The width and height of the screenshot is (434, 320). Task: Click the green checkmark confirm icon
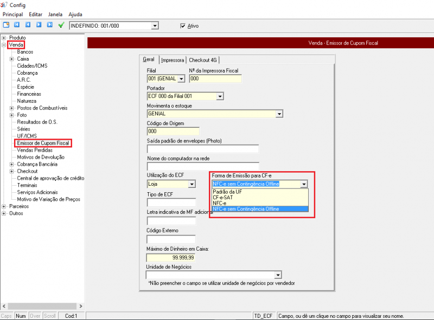tap(61, 25)
